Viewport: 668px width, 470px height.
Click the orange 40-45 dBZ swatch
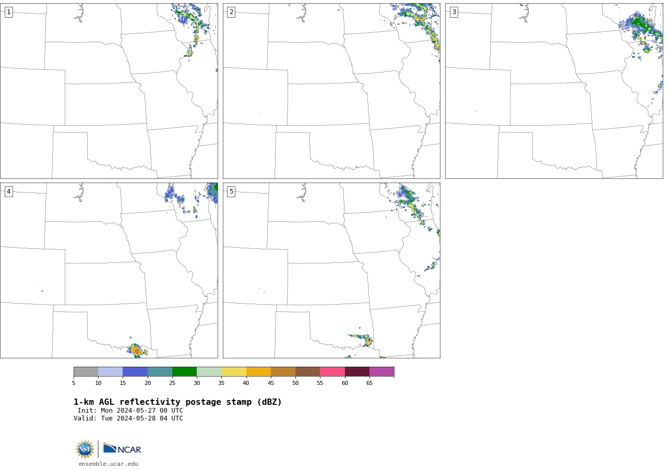pos(258,372)
